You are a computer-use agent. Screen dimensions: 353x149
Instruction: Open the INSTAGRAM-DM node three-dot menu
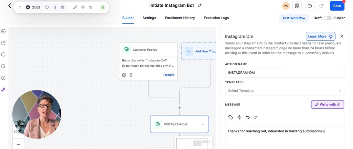point(204,124)
